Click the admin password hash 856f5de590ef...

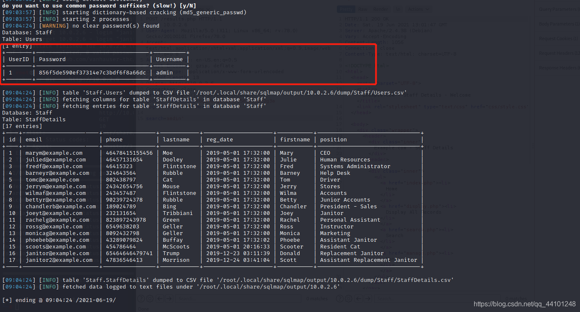tap(92, 73)
